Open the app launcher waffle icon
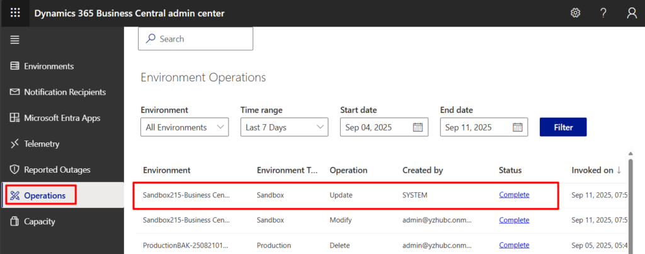 tap(15, 13)
